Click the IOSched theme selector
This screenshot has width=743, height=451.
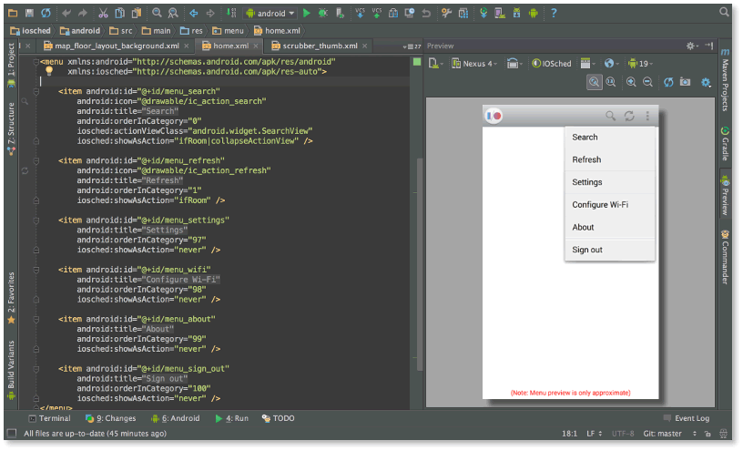pos(552,64)
